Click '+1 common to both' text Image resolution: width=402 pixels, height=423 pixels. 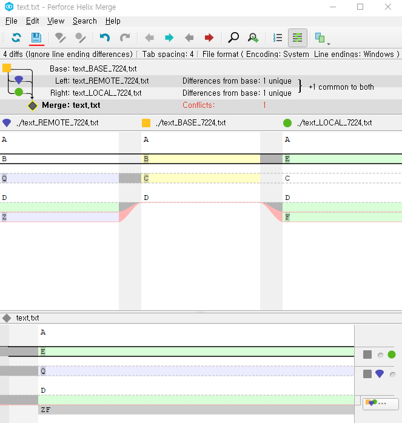341,87
